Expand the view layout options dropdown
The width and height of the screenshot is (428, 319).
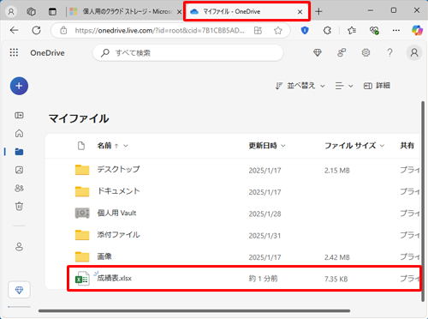click(344, 86)
